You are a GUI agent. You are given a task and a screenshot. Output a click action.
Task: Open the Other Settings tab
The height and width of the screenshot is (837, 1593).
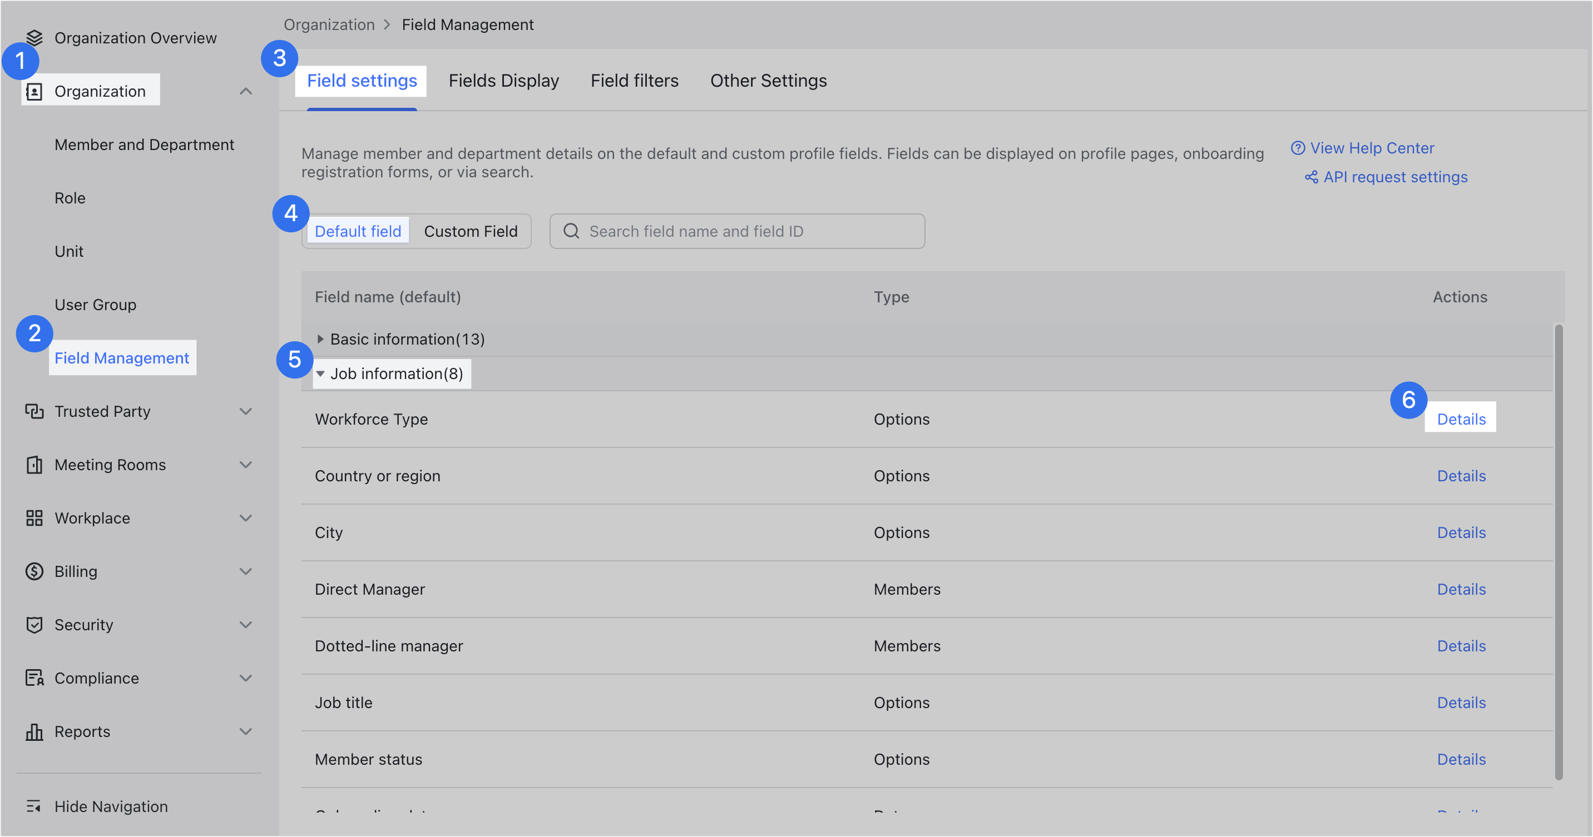(768, 80)
